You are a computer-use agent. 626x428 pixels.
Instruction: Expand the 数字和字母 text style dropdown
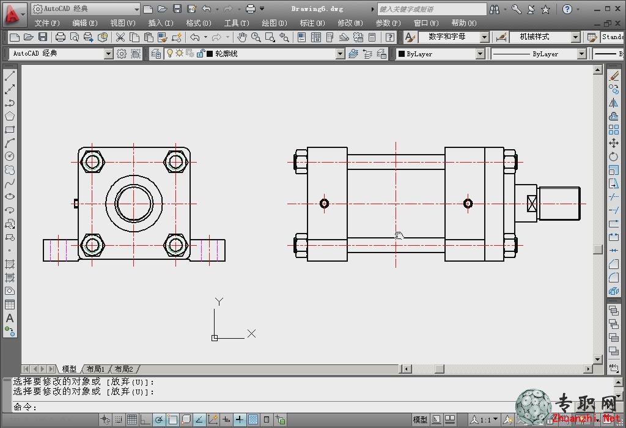point(485,37)
